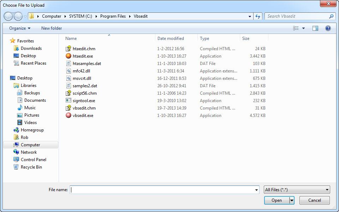Expand the File name history dropdown
The height and width of the screenshot is (212, 339).
pos(256,190)
